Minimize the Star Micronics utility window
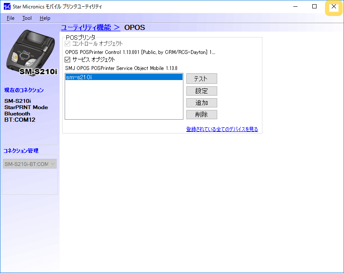Screen dimensions: 344x273 (295, 7)
